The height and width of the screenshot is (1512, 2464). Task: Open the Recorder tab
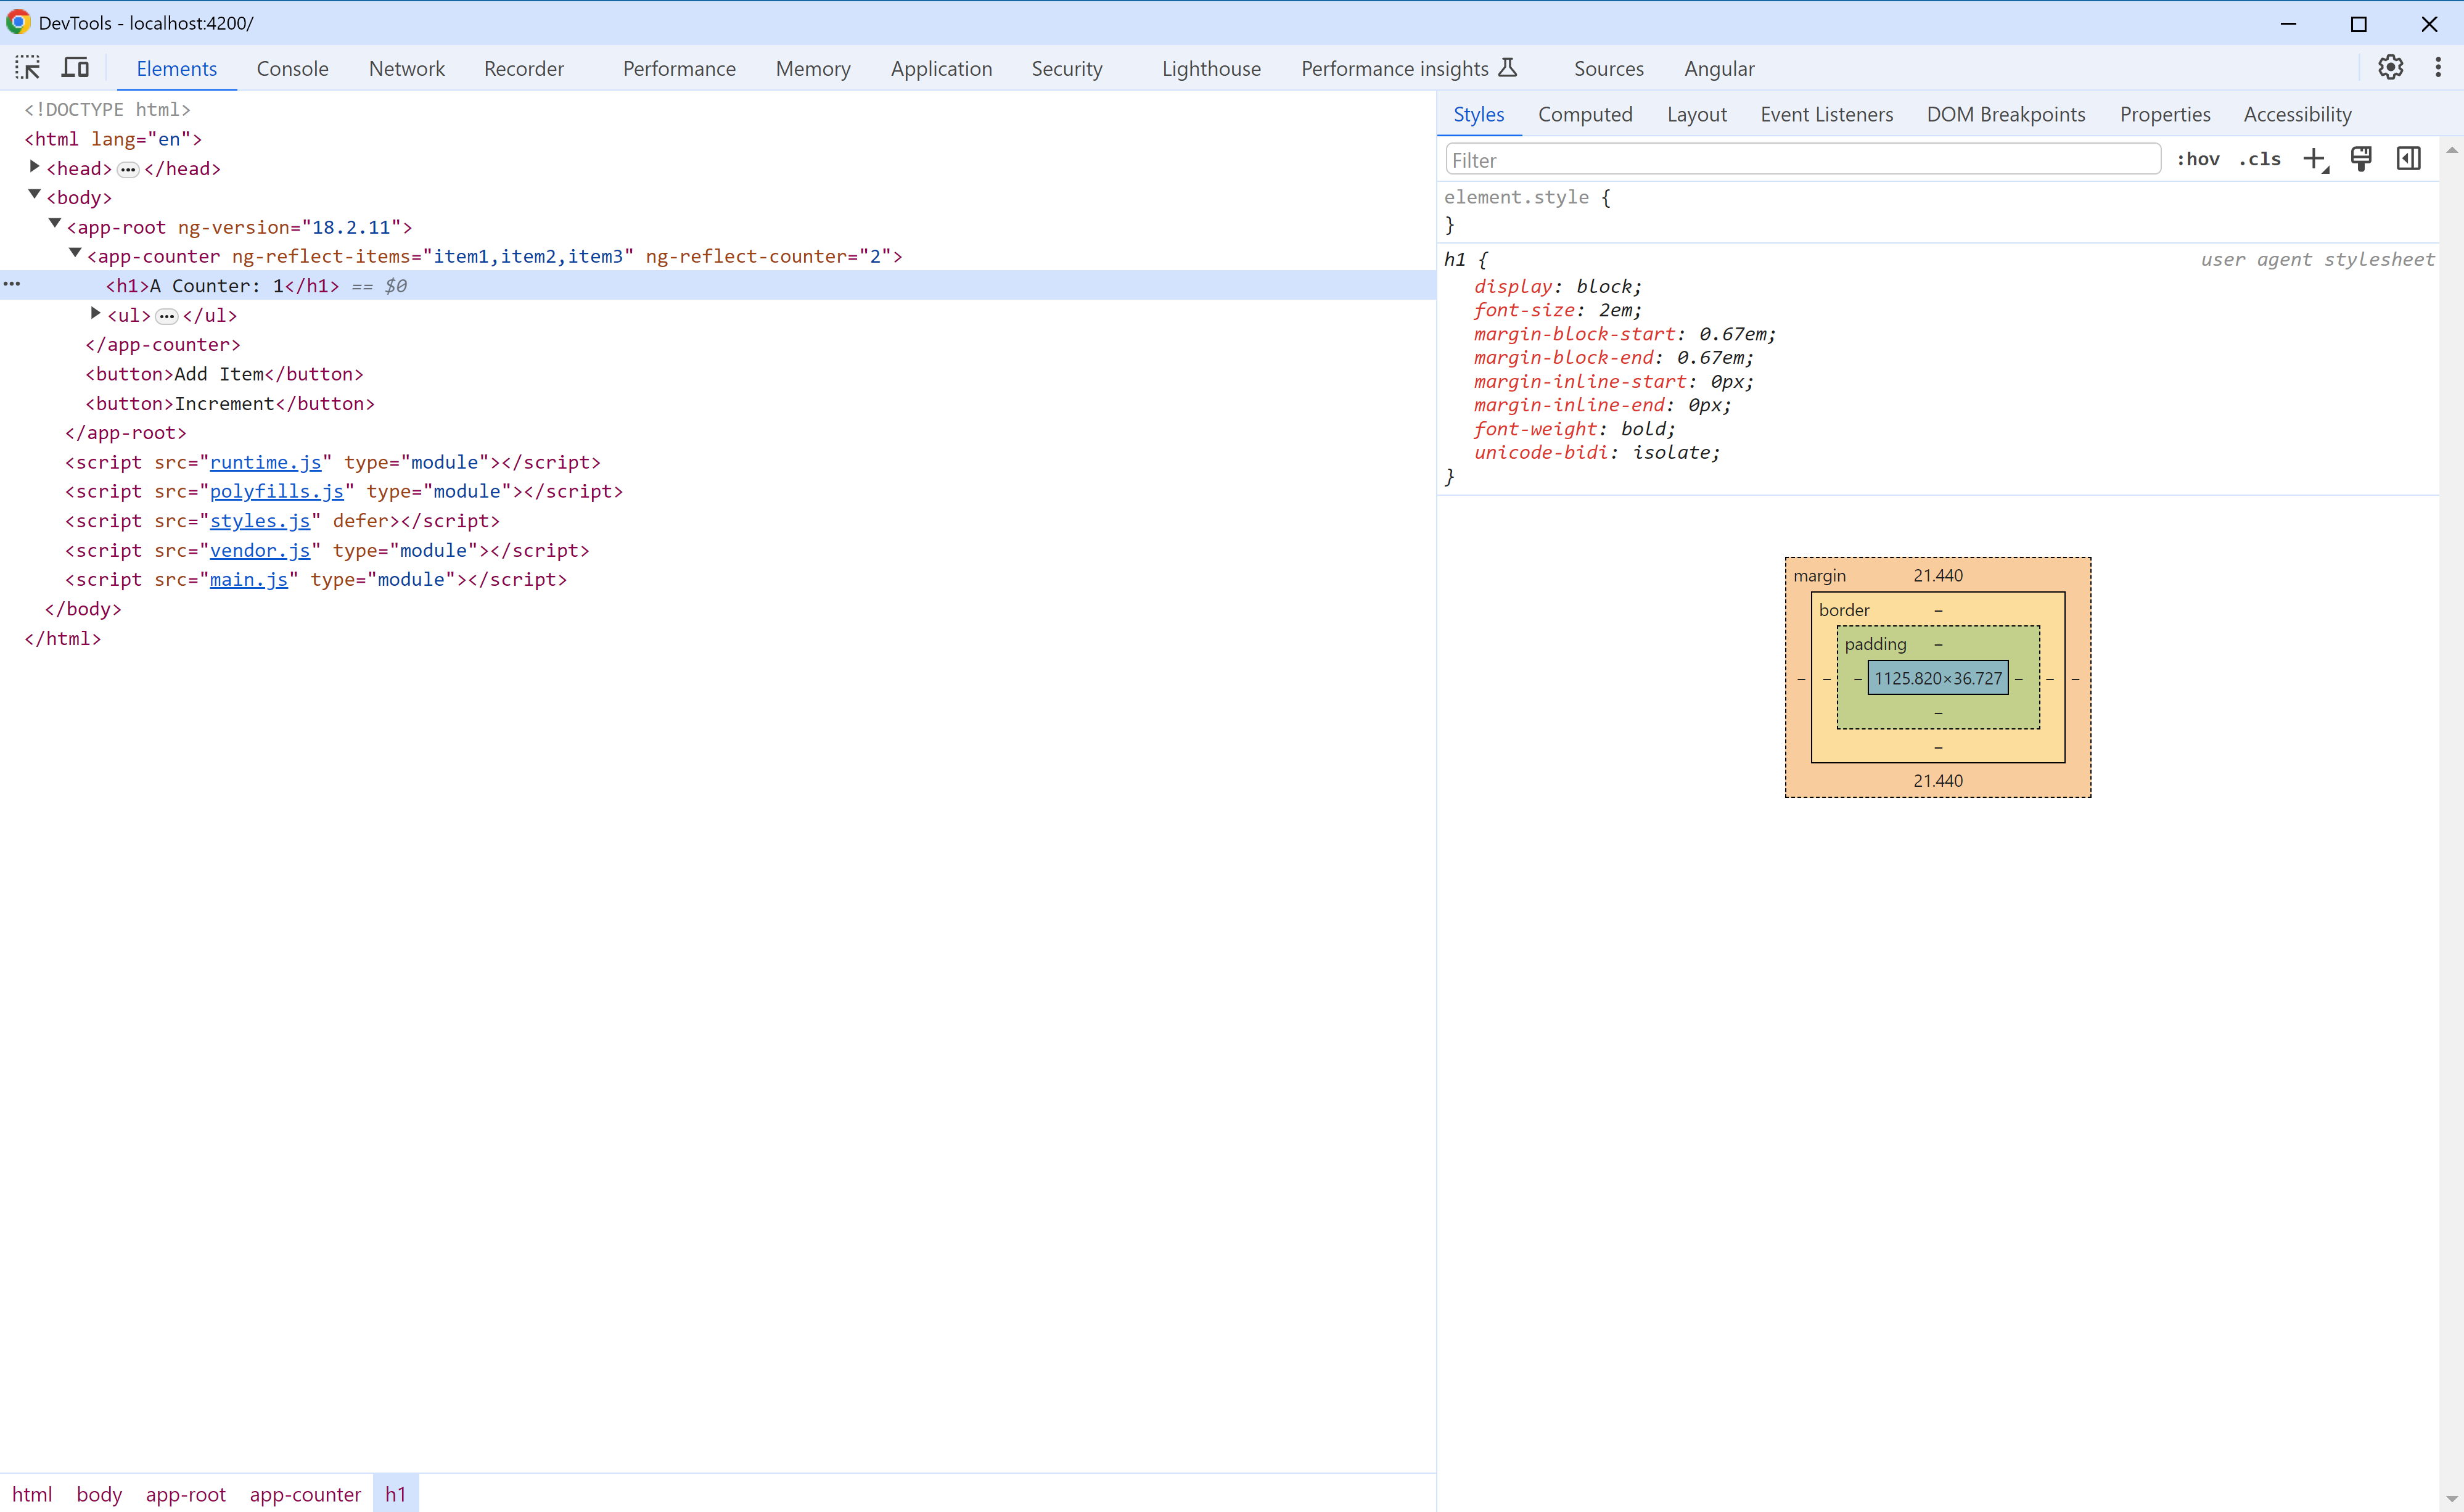[x=524, y=68]
